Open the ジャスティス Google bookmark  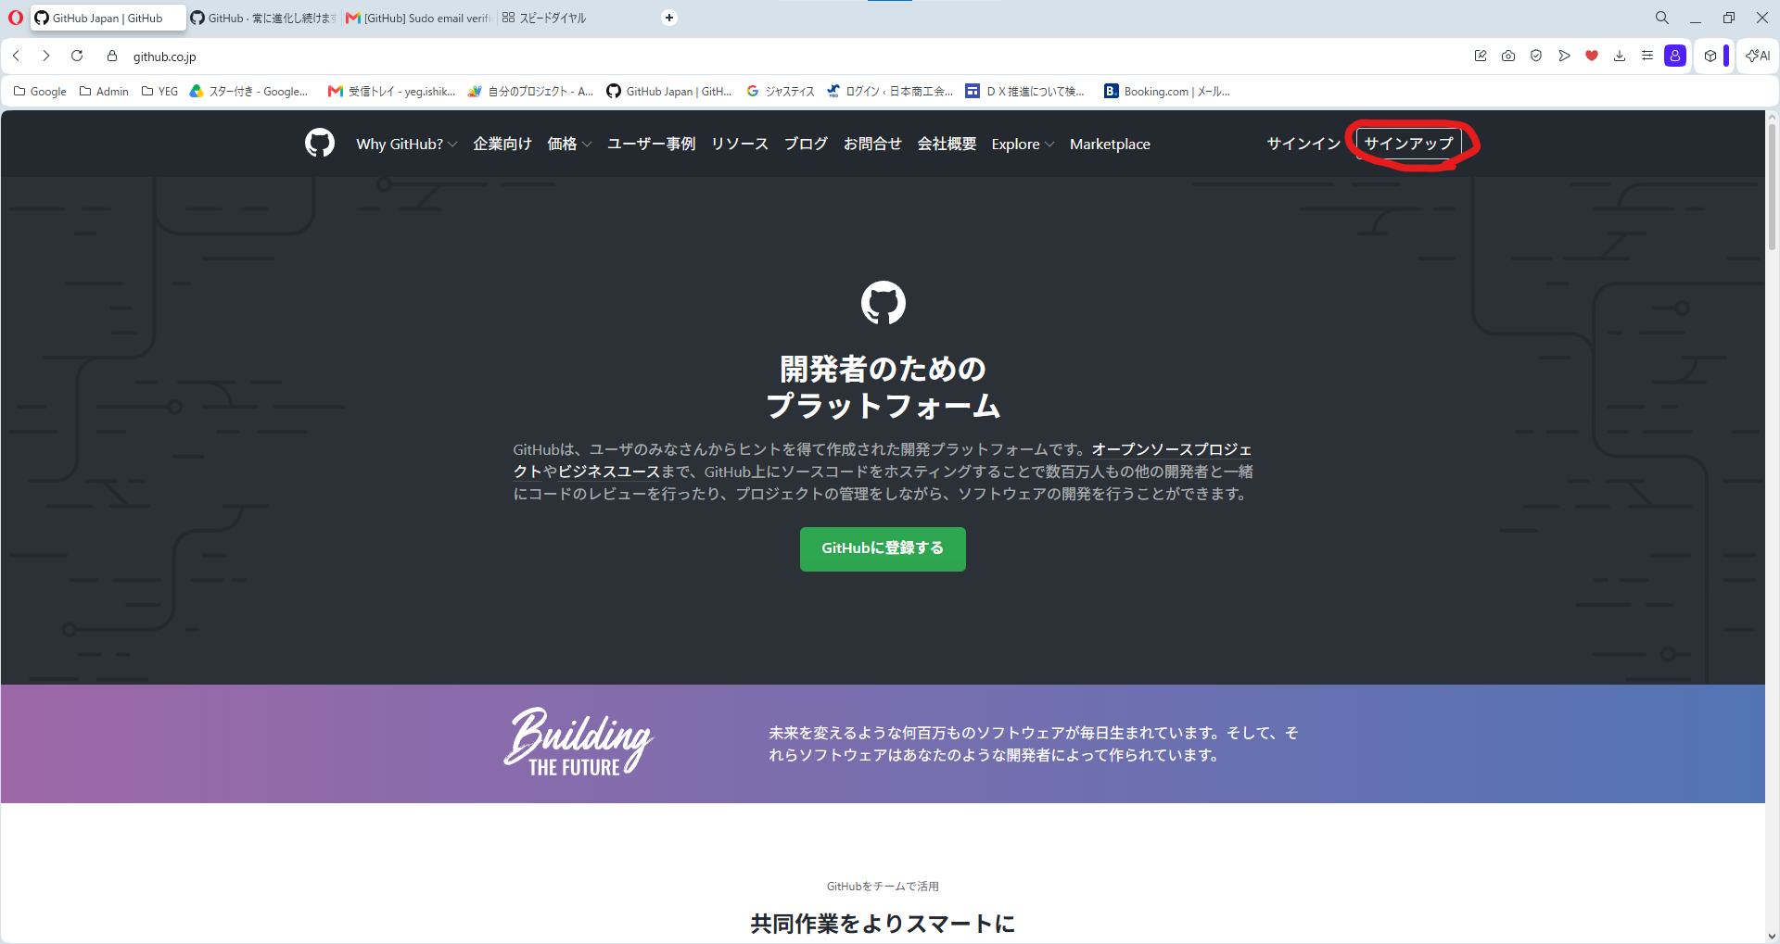click(781, 91)
